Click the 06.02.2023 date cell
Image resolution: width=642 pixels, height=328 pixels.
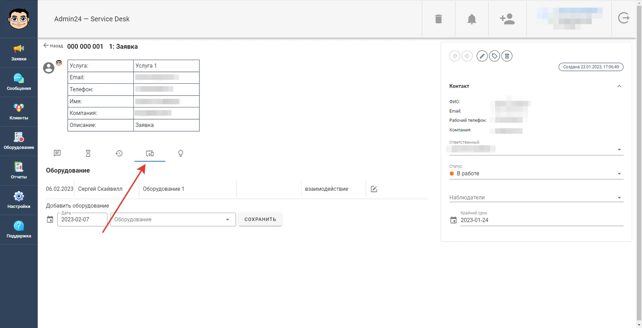[60, 189]
